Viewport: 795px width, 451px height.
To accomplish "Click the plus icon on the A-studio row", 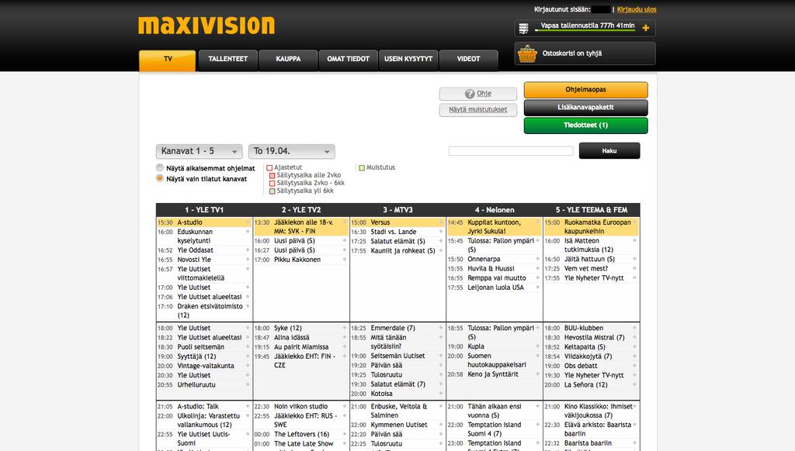I will click(248, 222).
